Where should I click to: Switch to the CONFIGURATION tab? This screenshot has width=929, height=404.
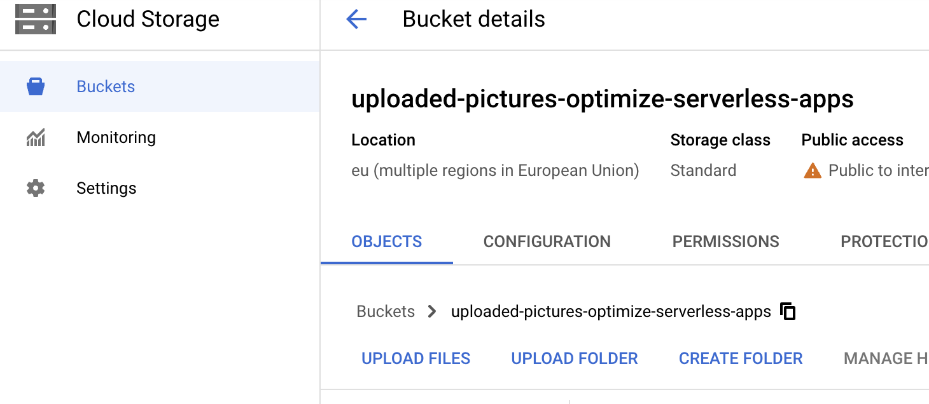coord(547,242)
